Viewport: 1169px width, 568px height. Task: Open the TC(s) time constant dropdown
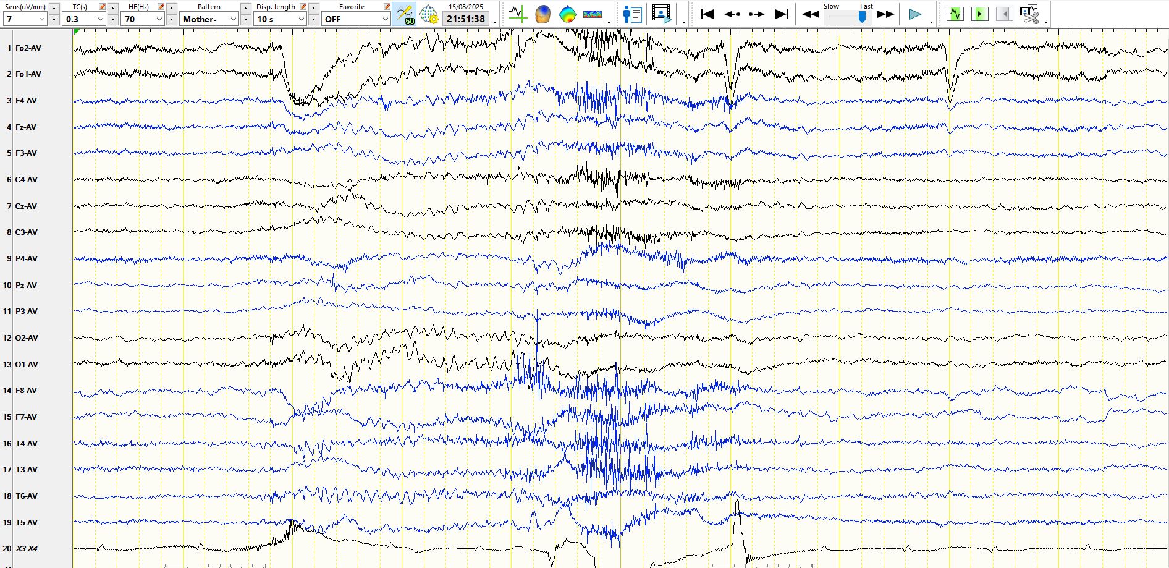click(100, 19)
